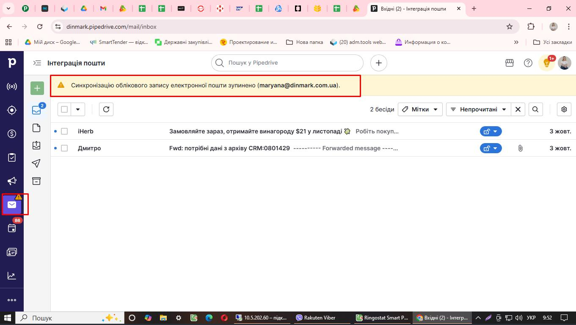Toggle select-all conversations checkbox

[64, 109]
